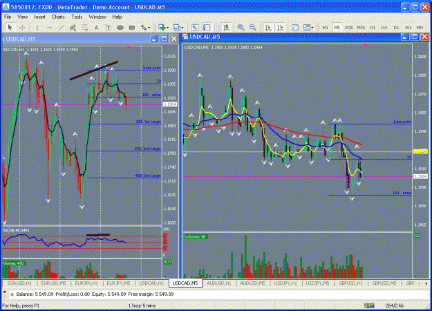This screenshot has height=311, width=432.
Task: Switch to the AUDUSD,M5 chart tab
Action: point(252,283)
